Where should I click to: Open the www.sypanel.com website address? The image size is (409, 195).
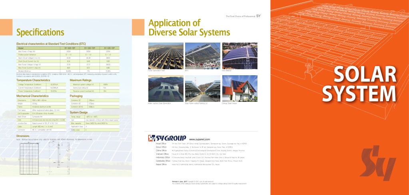click(x=200, y=139)
